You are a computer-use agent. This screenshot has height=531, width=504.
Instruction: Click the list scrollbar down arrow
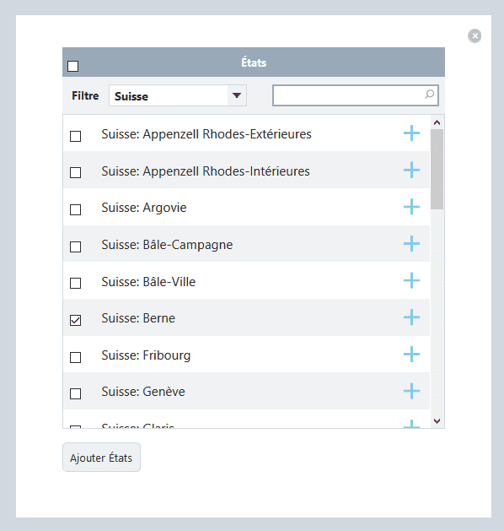click(x=437, y=421)
